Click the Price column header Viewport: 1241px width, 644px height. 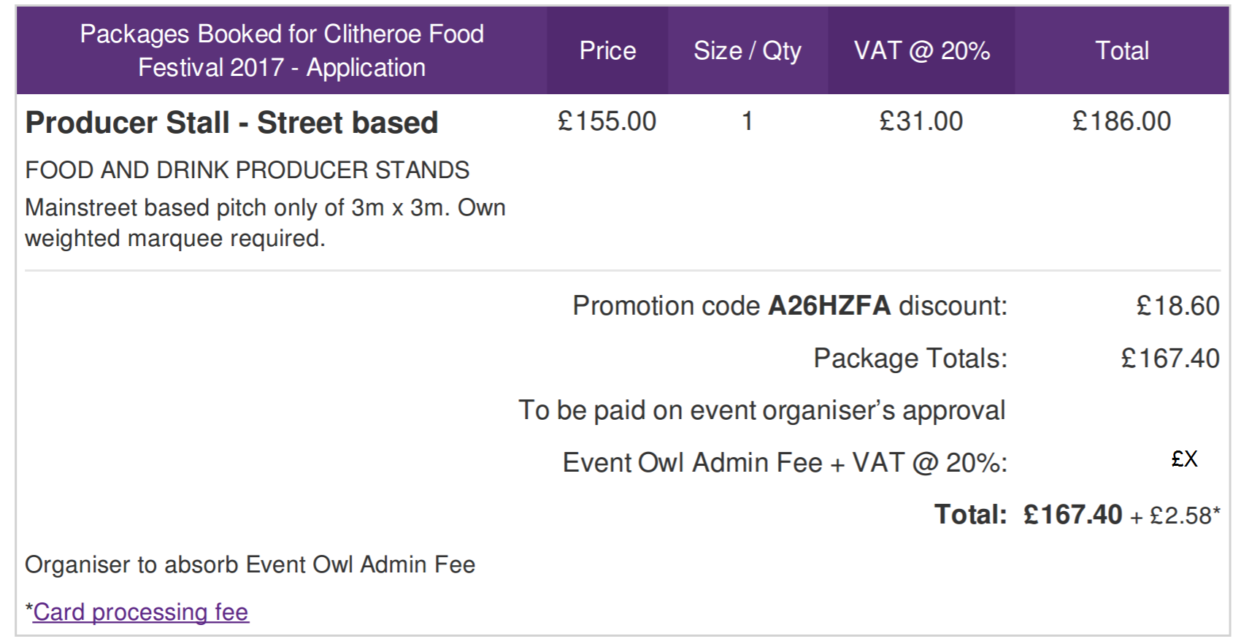[607, 50]
